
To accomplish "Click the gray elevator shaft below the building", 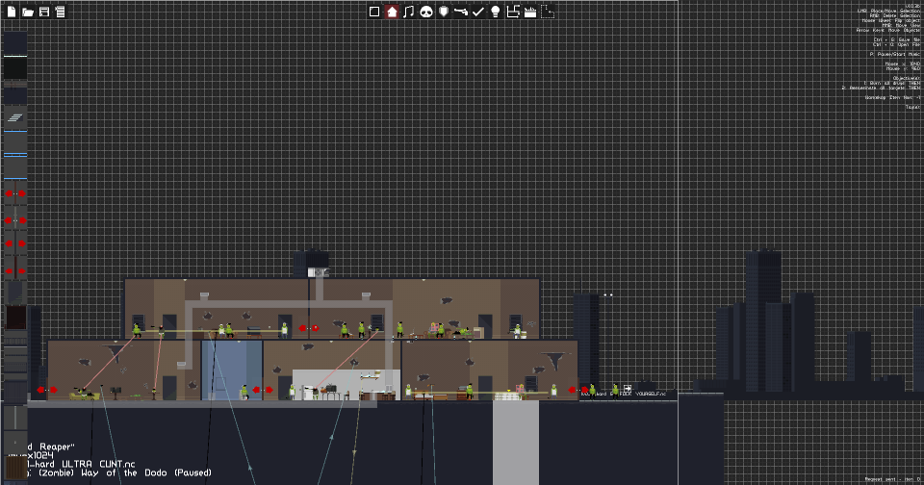I will [x=516, y=442].
